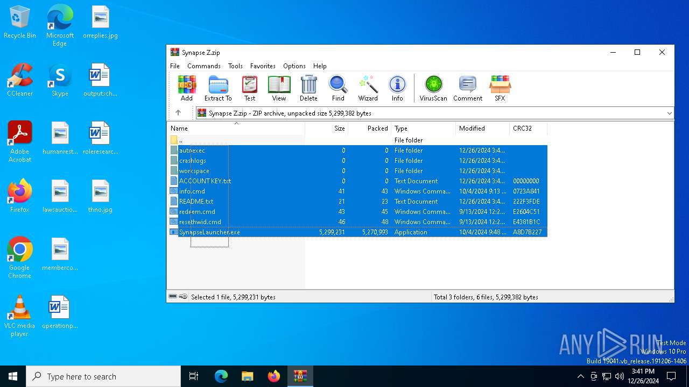
Task: Open Google Chrome desktop shortcut
Action: click(x=20, y=258)
